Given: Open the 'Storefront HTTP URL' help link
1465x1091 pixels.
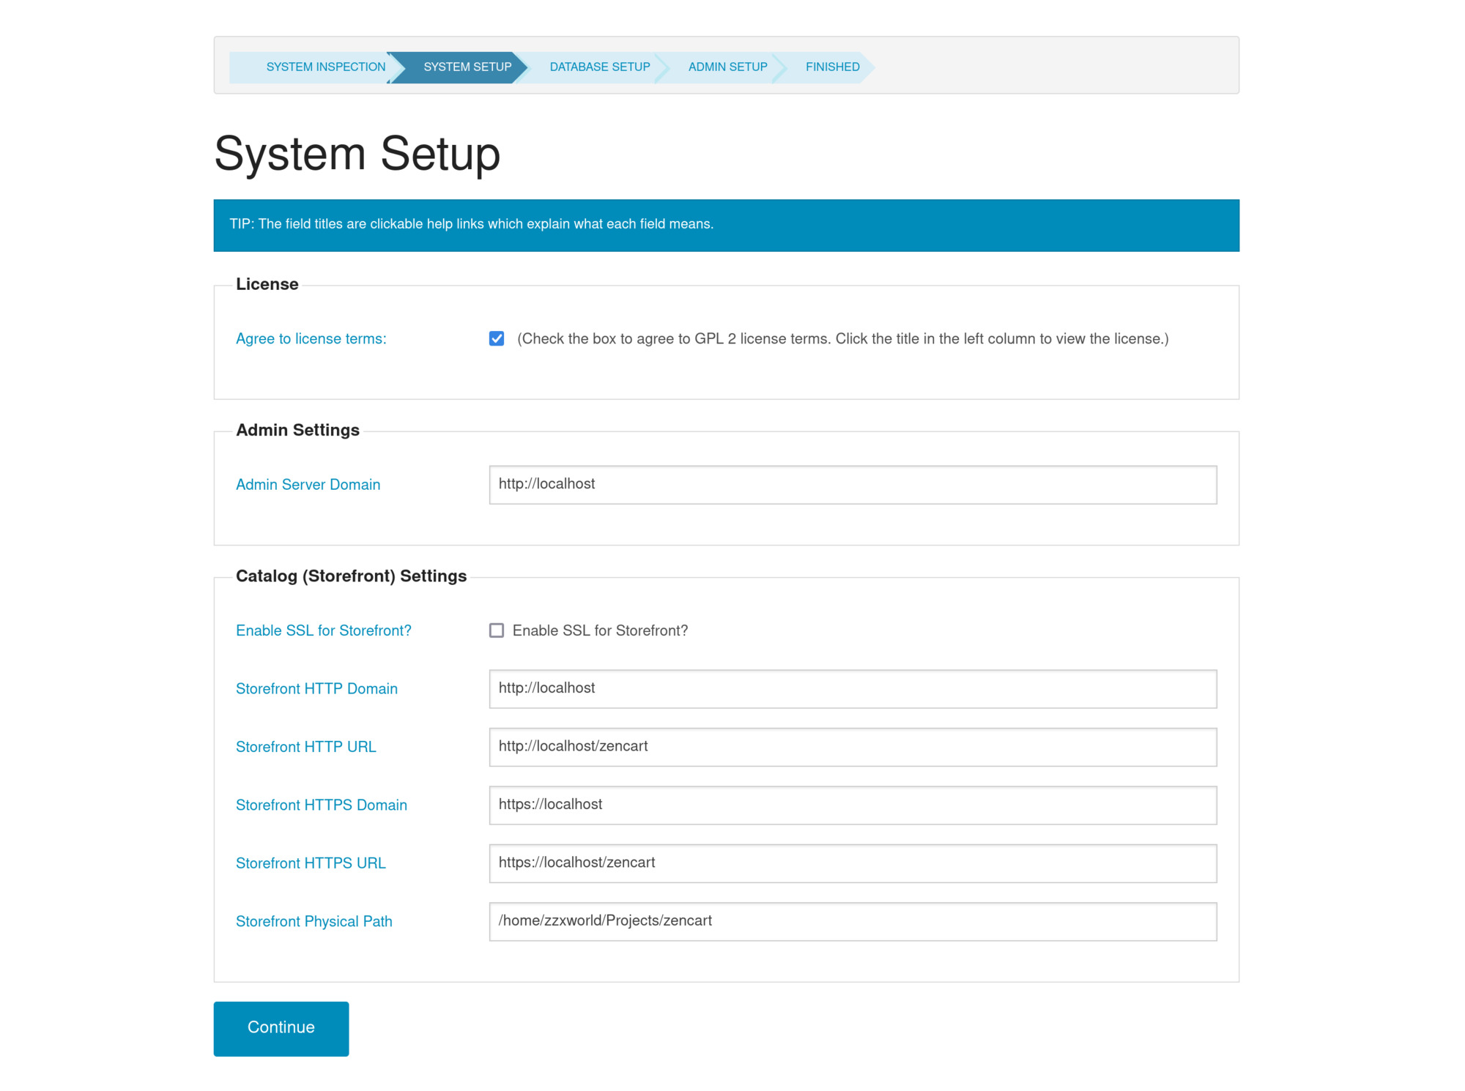Looking at the screenshot, I should pos(306,746).
